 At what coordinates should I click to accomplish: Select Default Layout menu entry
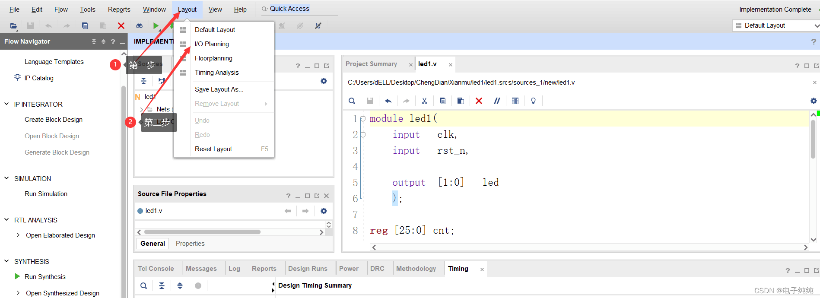coord(224,30)
